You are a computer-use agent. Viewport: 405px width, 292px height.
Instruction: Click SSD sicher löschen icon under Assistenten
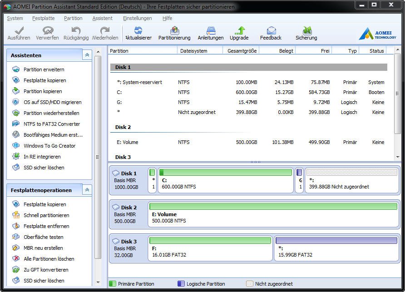(16, 167)
